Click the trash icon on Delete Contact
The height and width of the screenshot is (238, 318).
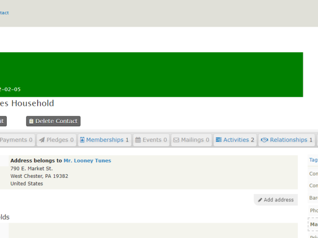(31, 121)
